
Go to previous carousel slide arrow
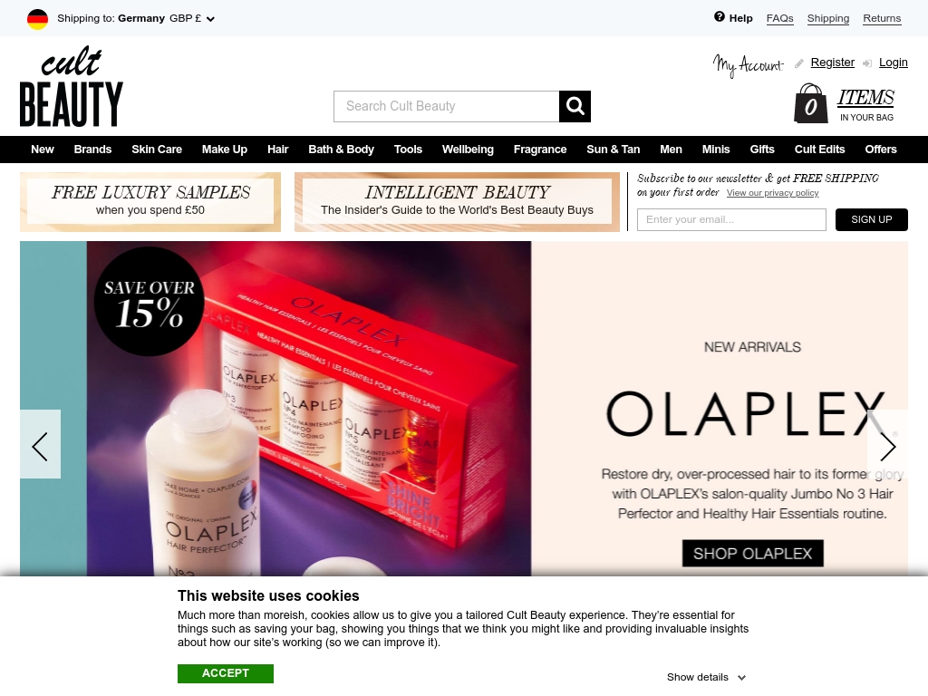[40, 444]
